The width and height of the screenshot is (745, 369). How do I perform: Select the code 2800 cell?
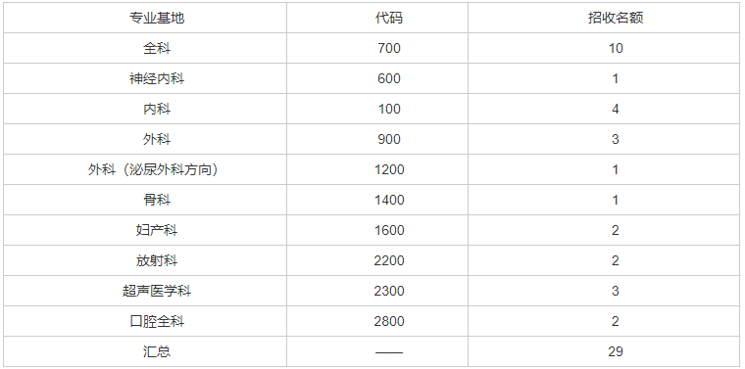[x=388, y=322]
